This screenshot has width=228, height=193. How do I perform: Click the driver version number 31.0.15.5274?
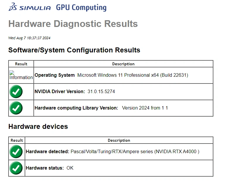(101, 92)
